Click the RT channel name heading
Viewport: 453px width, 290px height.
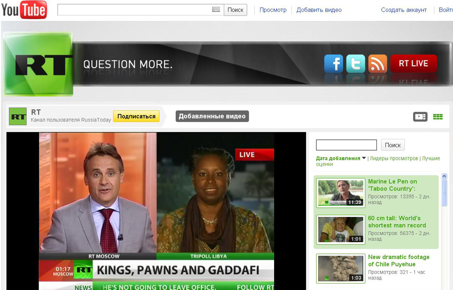click(36, 112)
